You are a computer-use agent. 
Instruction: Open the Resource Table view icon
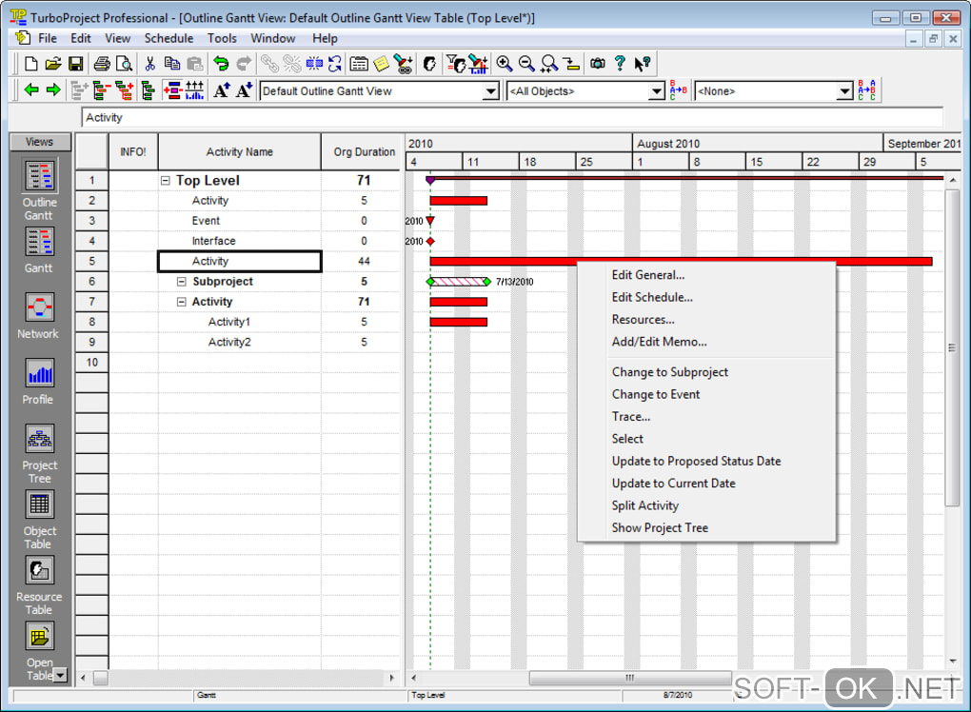point(39,570)
